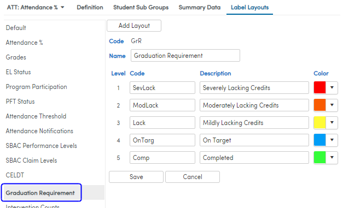Select the Label Layouts tab
343x208 pixels.
pos(249,8)
